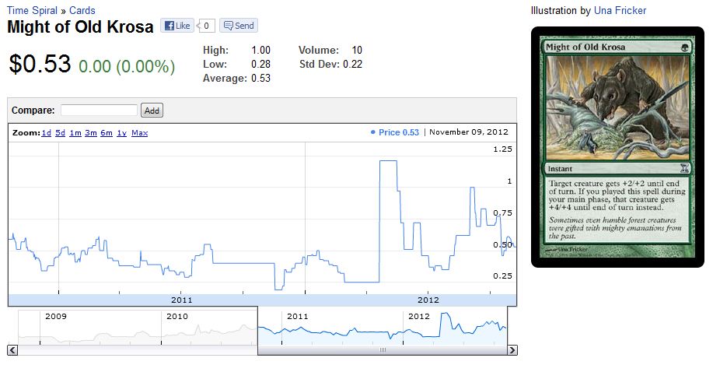Open illustrator Una Fricker's link

620,10
